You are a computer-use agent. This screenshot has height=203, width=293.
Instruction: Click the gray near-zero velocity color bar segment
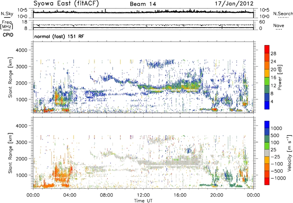pyautogui.click(x=267, y=153)
